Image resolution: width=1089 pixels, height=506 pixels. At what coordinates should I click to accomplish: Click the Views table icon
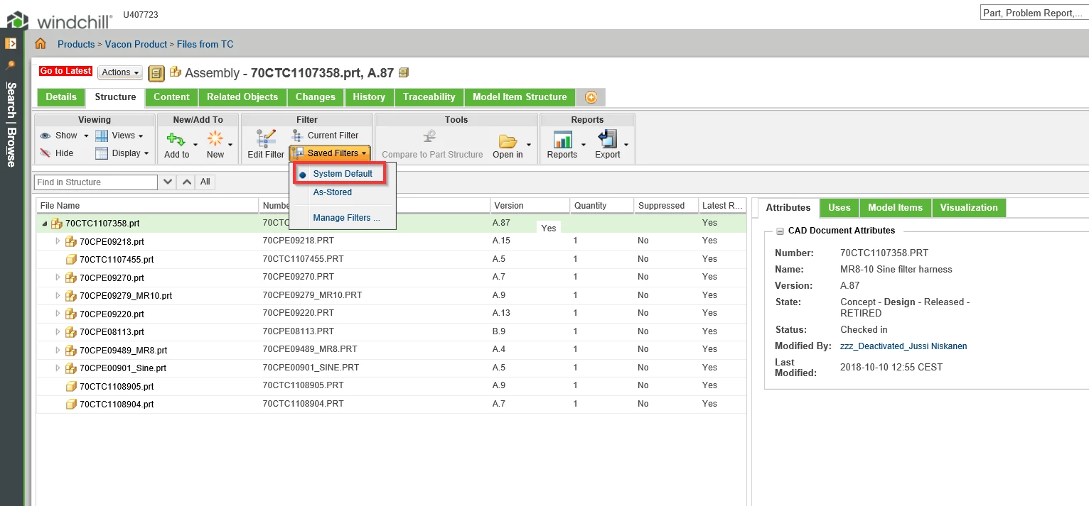(102, 136)
